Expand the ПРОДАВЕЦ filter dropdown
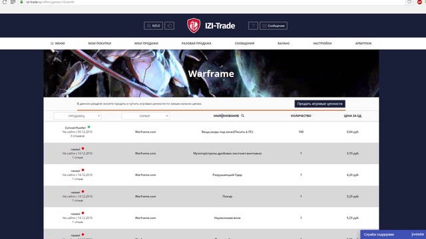This screenshot has height=239, width=426. tap(77, 116)
